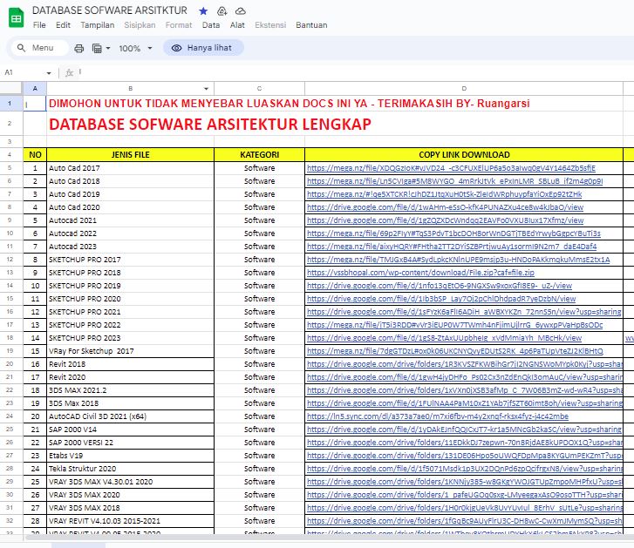Click the formula bar input

(x=356, y=72)
